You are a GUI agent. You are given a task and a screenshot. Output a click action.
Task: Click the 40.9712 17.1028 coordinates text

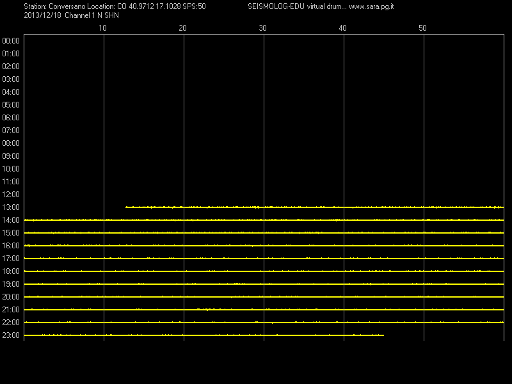click(155, 6)
